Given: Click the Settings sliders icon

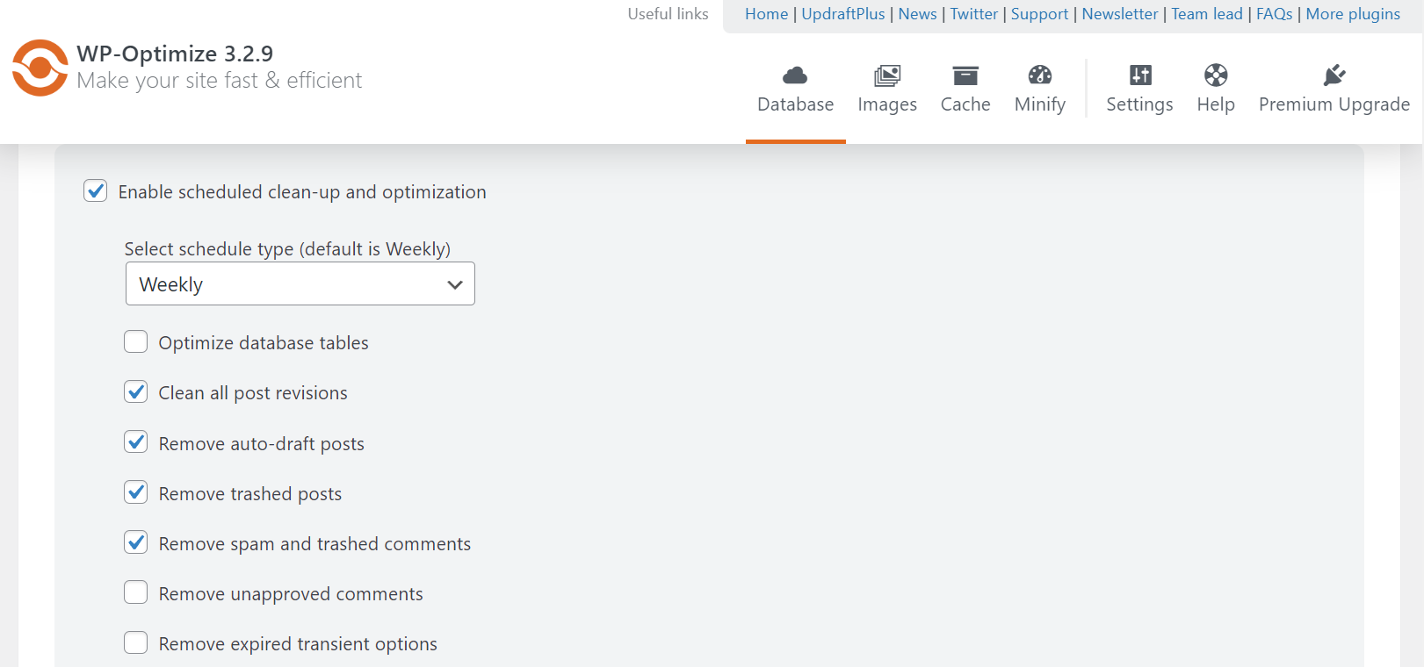Looking at the screenshot, I should coord(1140,75).
